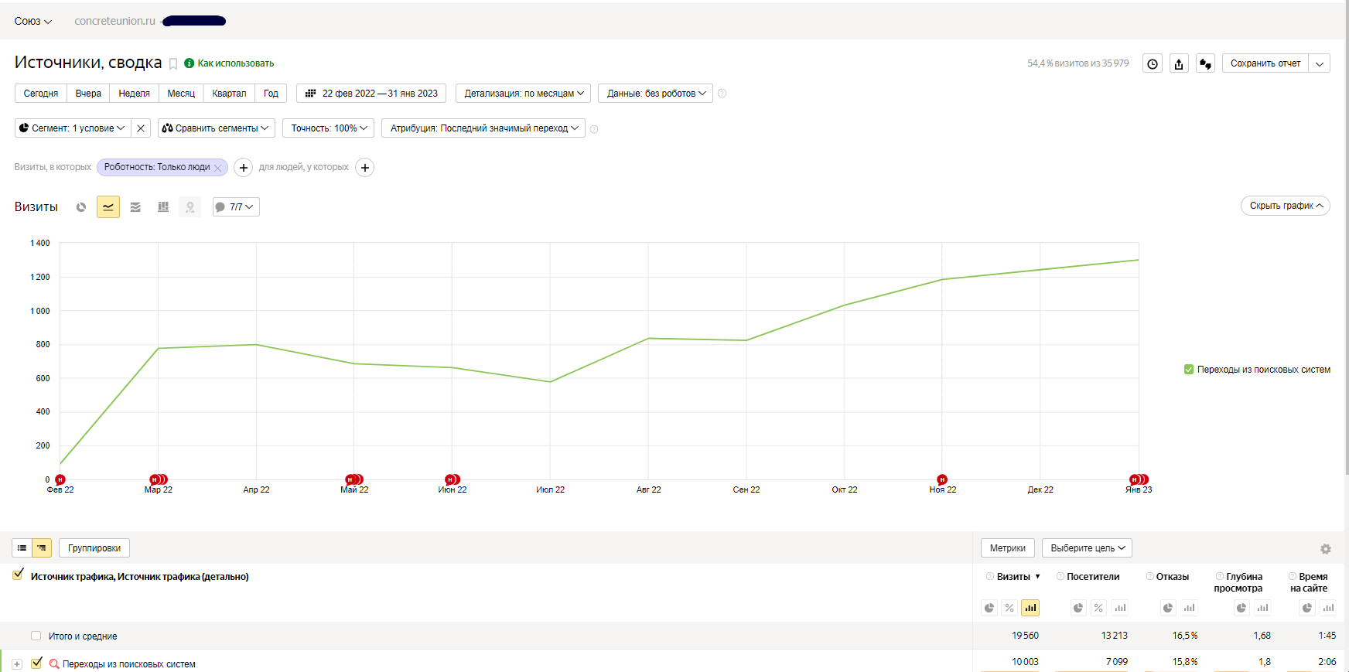Click the bookmark icon next to report title
The height and width of the screenshot is (672, 1349).
coord(173,64)
